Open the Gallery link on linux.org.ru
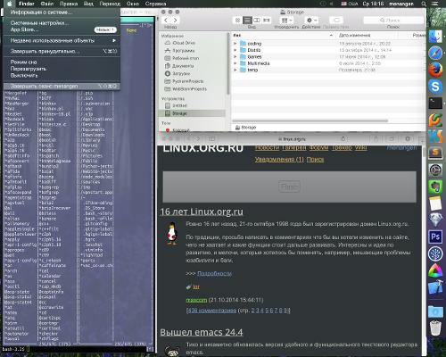 pos(293,148)
